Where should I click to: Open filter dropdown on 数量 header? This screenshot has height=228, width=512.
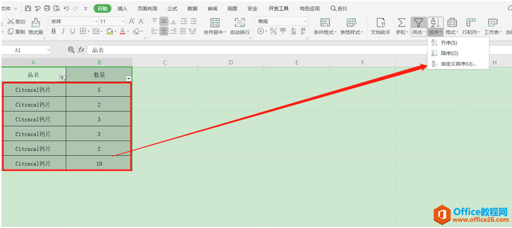128,78
